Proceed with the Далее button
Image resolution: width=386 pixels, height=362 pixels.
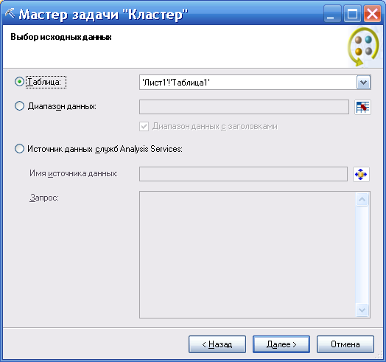[x=281, y=344]
